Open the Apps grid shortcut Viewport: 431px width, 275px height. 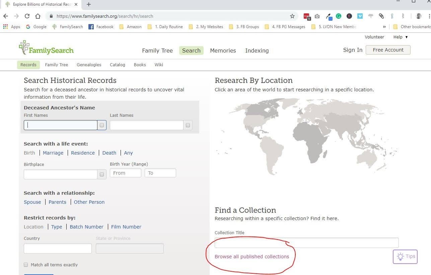click(x=11, y=27)
